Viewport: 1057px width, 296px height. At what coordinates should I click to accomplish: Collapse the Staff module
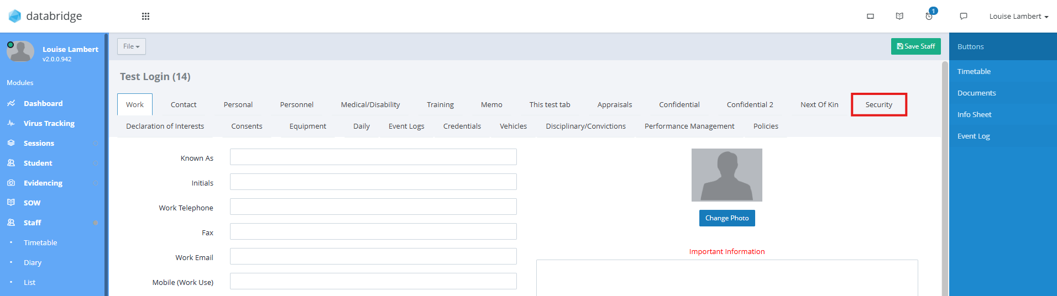pos(96,223)
